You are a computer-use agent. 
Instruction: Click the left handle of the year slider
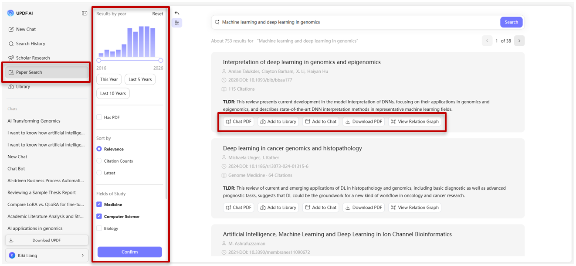pyautogui.click(x=99, y=60)
